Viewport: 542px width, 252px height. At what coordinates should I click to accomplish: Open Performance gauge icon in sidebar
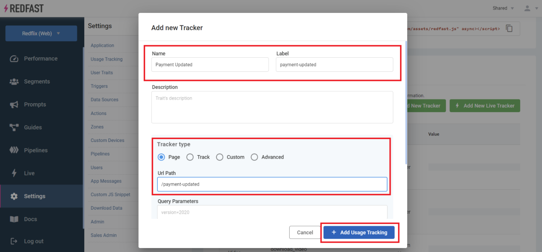(x=14, y=58)
